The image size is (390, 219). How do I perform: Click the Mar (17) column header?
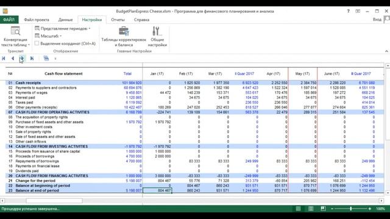pyautogui.click(x=215, y=74)
